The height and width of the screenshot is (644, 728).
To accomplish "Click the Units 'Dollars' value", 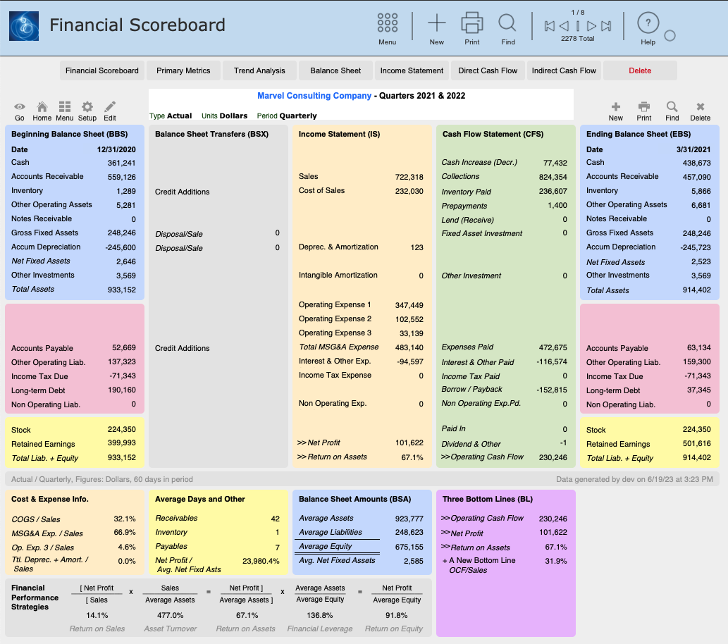I will 233,116.
